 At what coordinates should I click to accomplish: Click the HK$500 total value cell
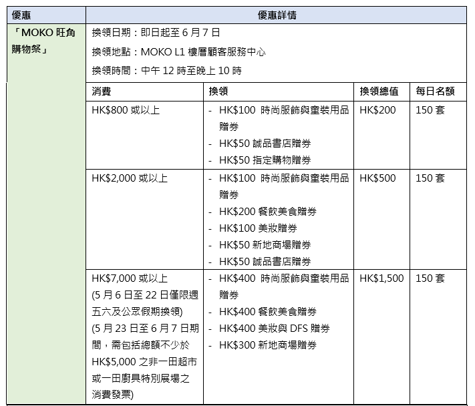point(377,178)
